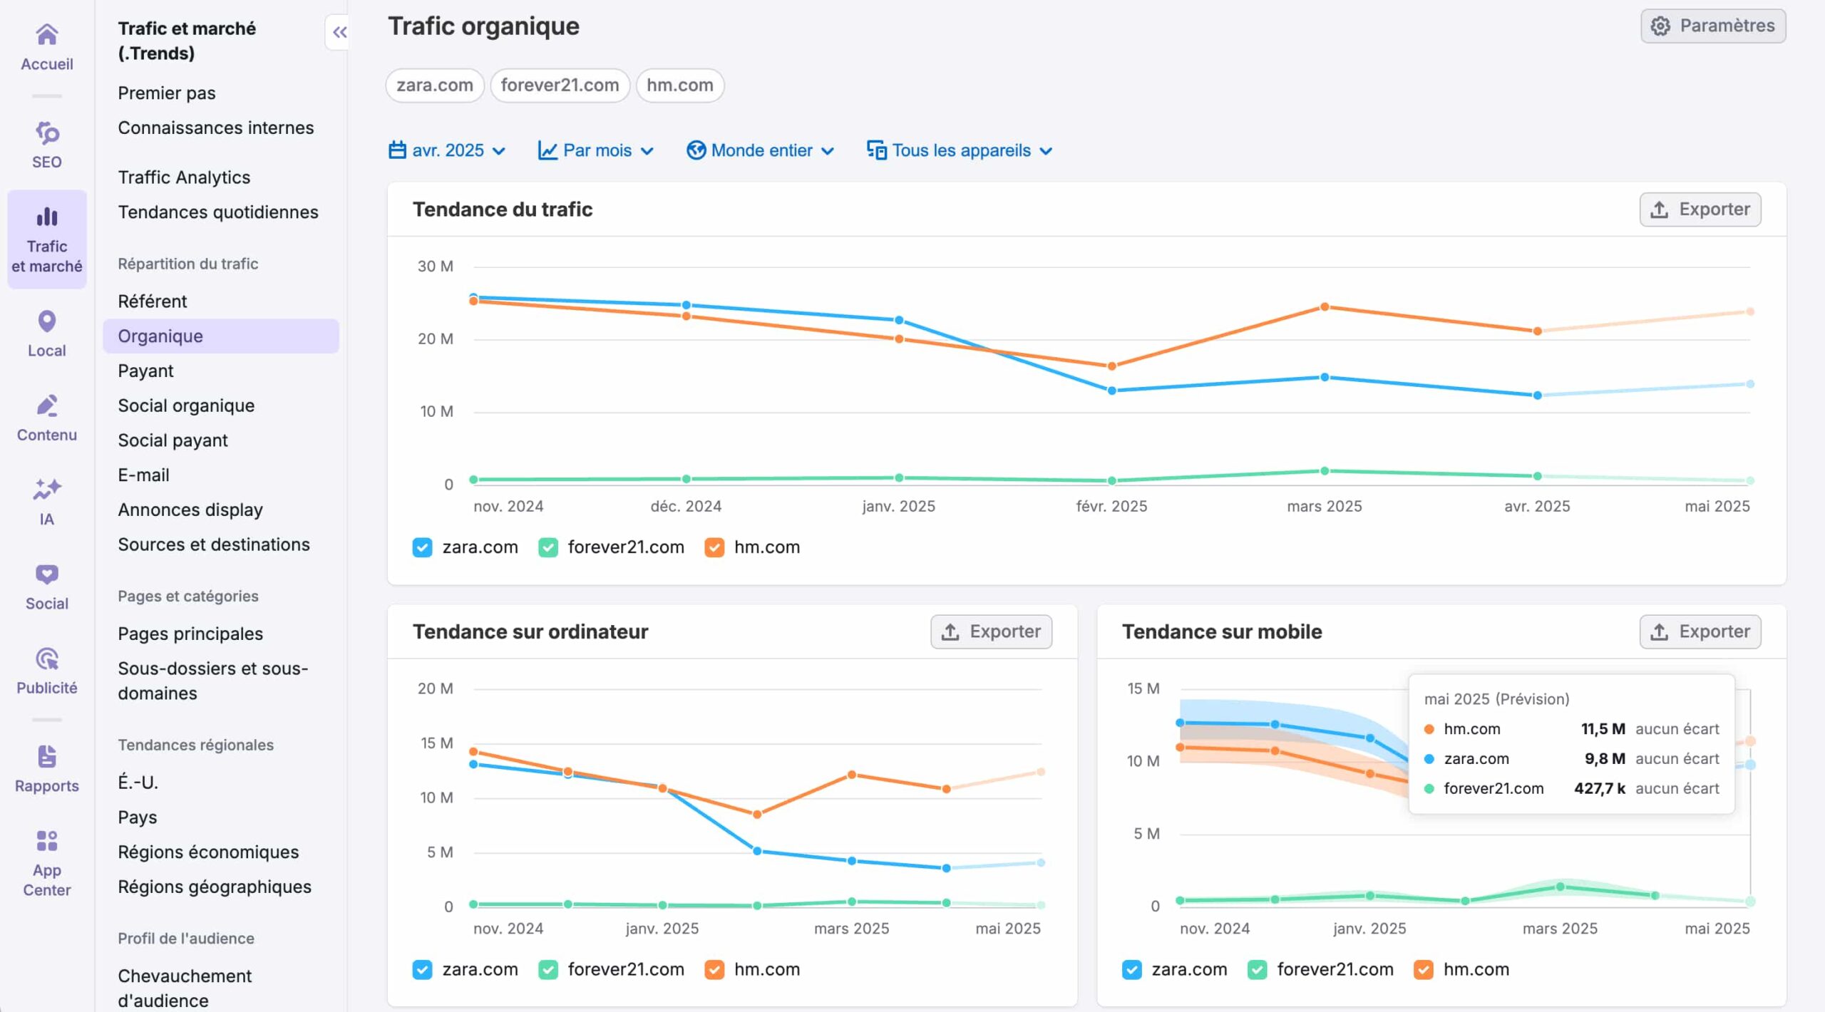Screen dimensions: 1825x1012
Task: Click hm.com mars 2025 point in traffic chart
Action: (1325, 307)
